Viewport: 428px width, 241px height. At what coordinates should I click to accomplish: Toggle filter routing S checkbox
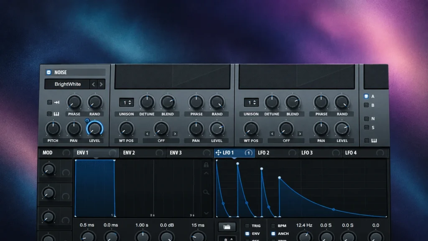click(x=366, y=127)
